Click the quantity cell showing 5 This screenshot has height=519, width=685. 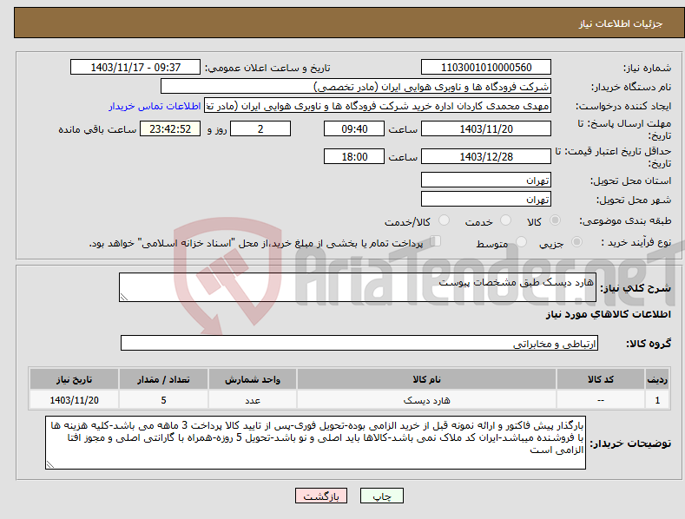coord(163,400)
